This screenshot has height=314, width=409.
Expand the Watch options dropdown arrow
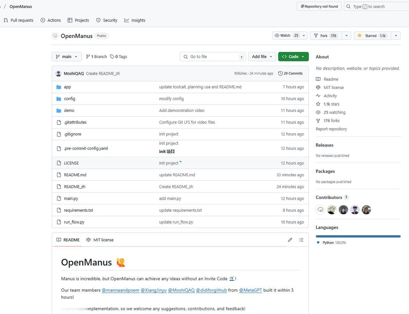tap(304, 35)
